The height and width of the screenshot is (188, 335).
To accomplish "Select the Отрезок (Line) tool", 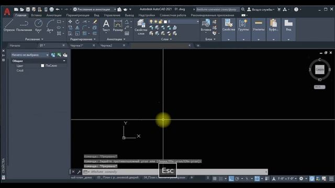I will pos(9,26).
